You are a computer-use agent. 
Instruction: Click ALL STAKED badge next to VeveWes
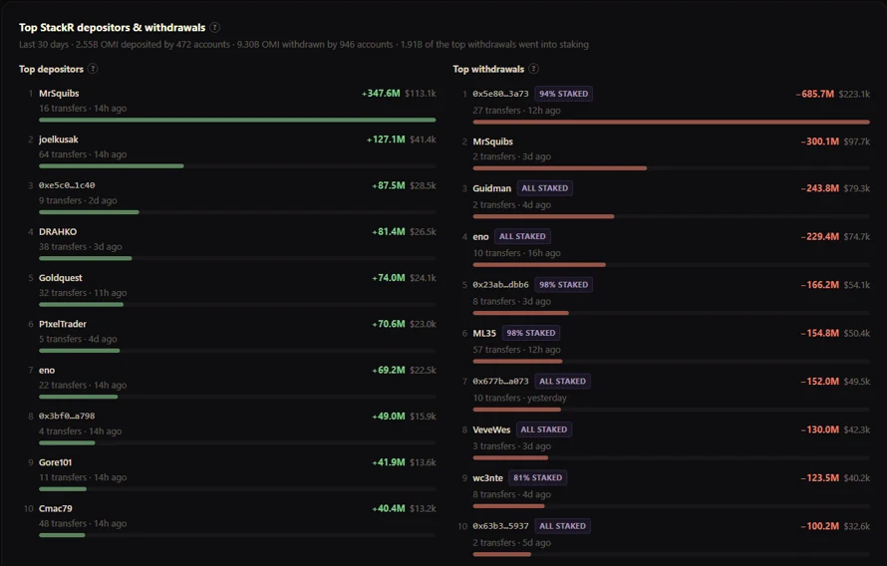(543, 429)
